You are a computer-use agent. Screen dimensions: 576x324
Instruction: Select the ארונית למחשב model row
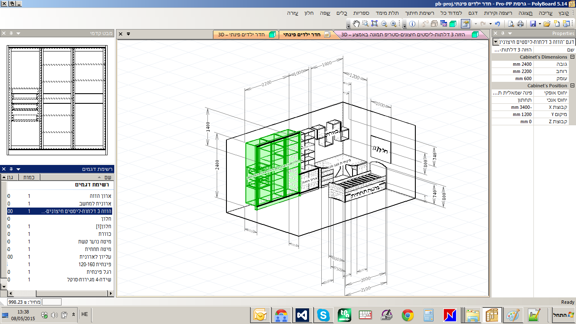60,203
